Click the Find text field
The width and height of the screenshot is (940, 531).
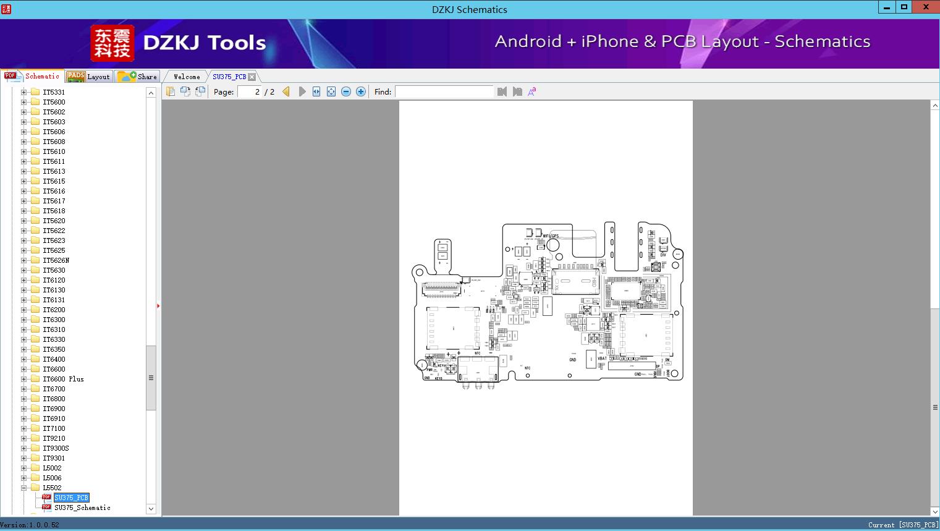444,91
